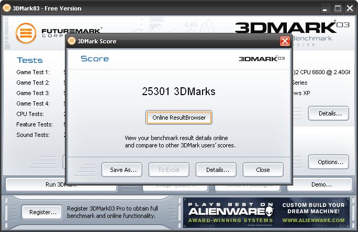Click 'View your benchmark result details online' text

coord(176,138)
